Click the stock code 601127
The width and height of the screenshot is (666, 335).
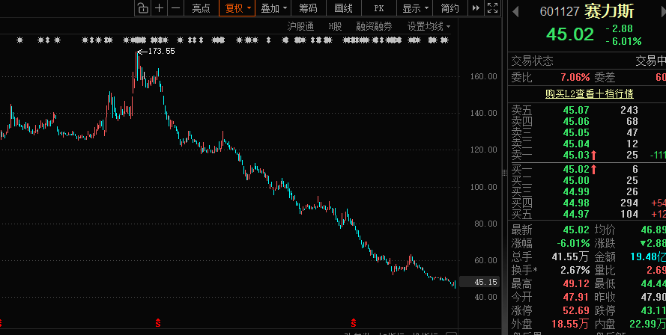pyautogui.click(x=560, y=11)
